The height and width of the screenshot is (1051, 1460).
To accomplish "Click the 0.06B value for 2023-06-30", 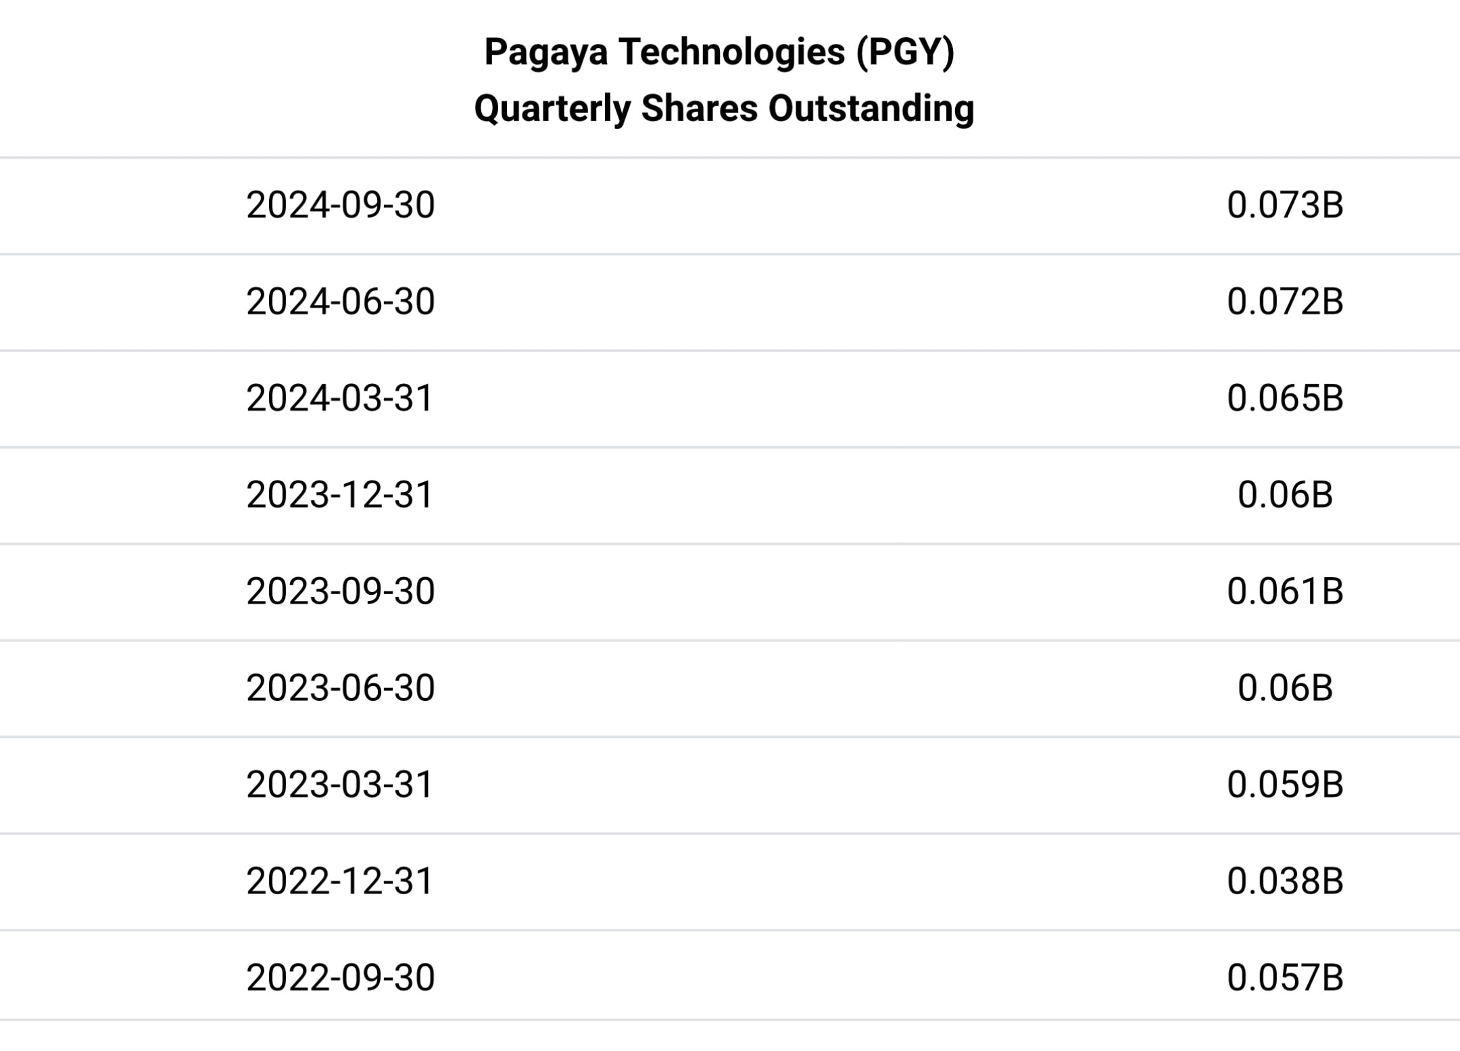I will [1285, 688].
